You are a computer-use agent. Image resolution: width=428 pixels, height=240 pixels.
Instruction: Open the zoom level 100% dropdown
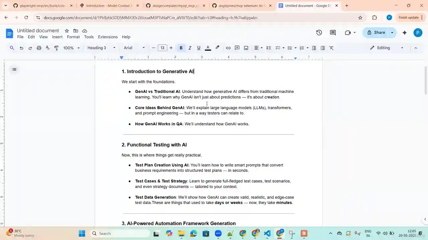click(72, 48)
